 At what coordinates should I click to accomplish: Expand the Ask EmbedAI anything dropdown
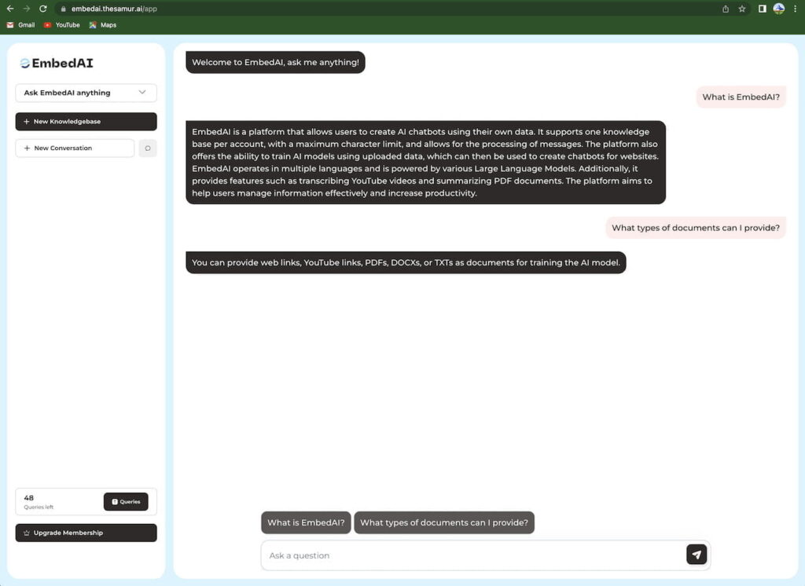click(86, 93)
